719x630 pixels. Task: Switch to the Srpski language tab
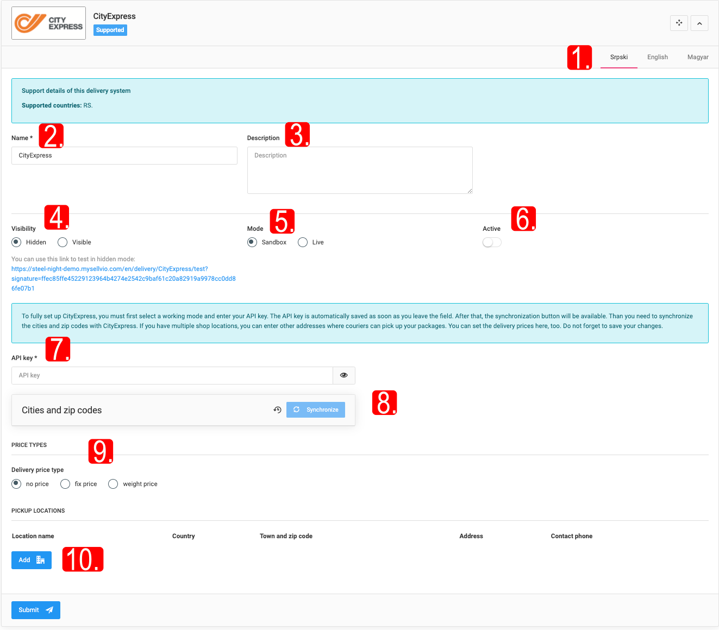tap(618, 57)
